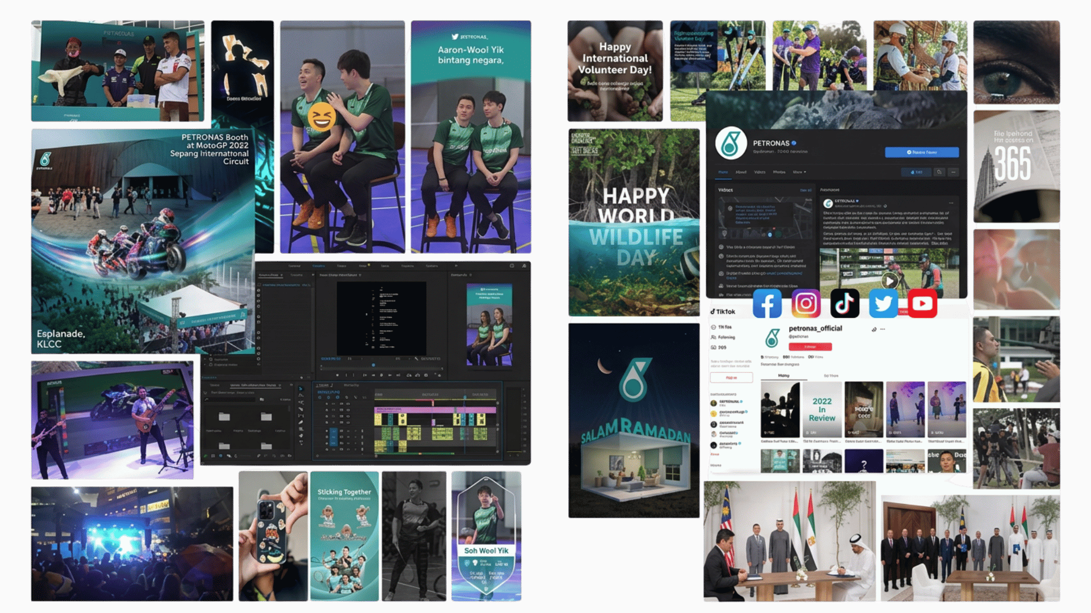Open Following in the TikTok sidebar

point(723,337)
